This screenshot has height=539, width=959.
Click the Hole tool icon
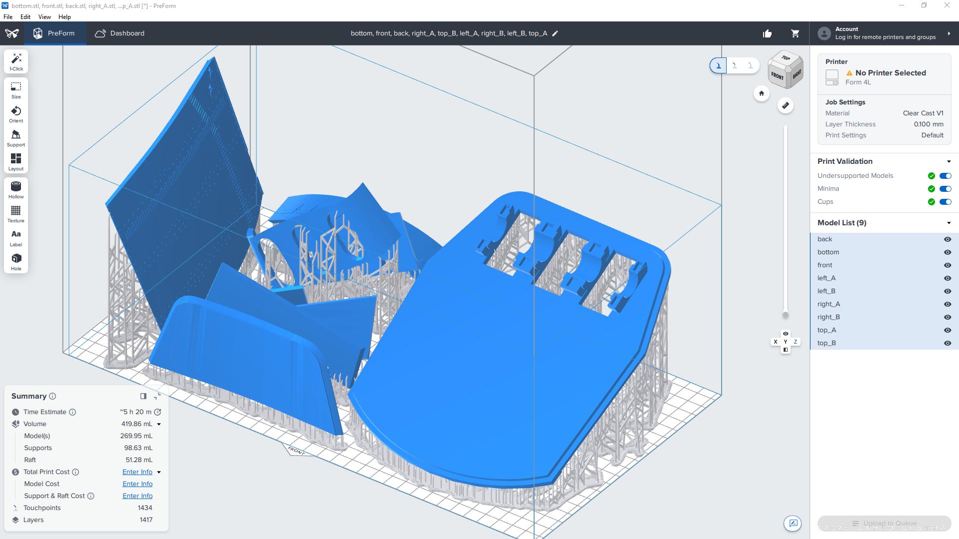click(x=16, y=261)
